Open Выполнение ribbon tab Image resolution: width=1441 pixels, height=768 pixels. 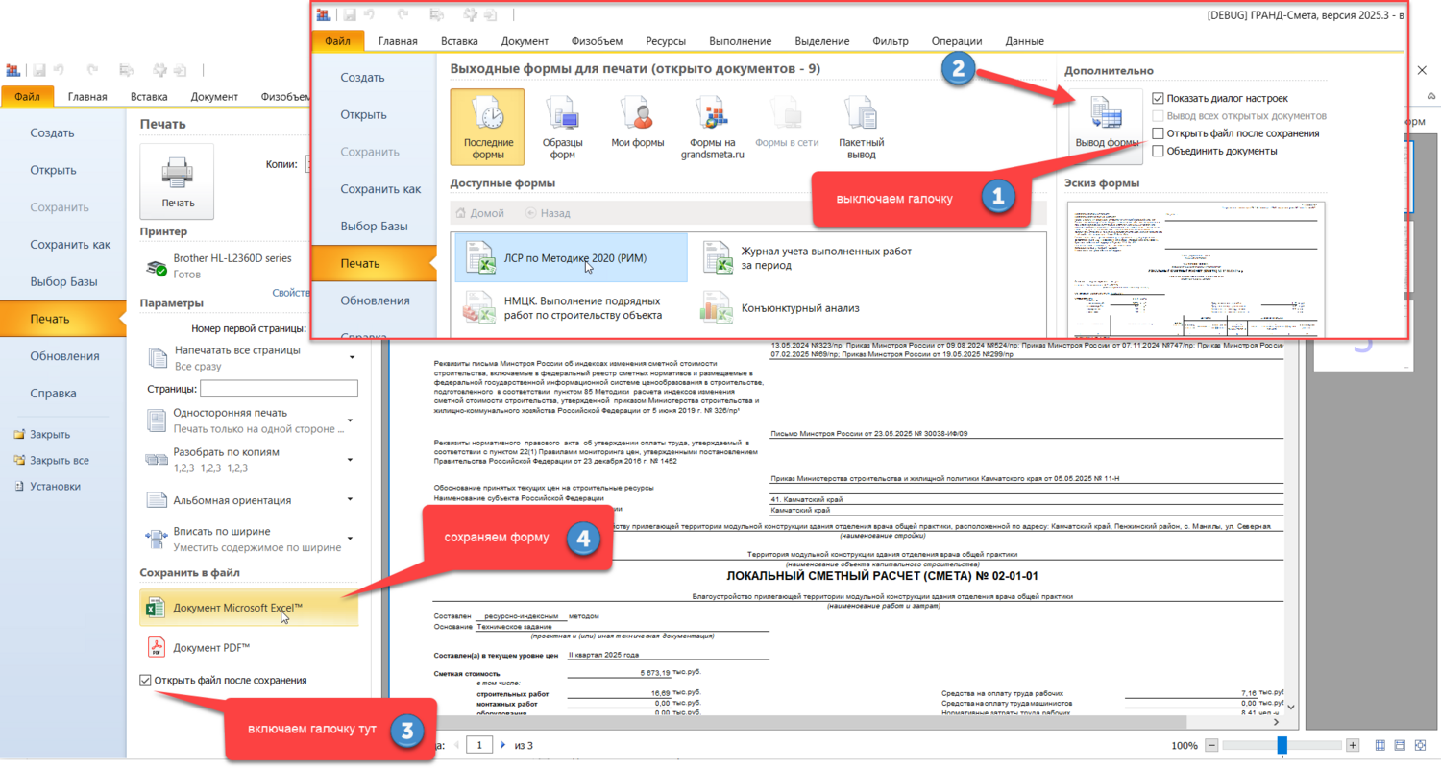point(741,41)
